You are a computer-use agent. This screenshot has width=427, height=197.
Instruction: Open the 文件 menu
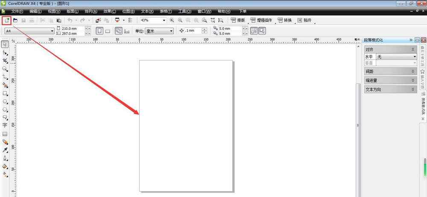coord(17,11)
